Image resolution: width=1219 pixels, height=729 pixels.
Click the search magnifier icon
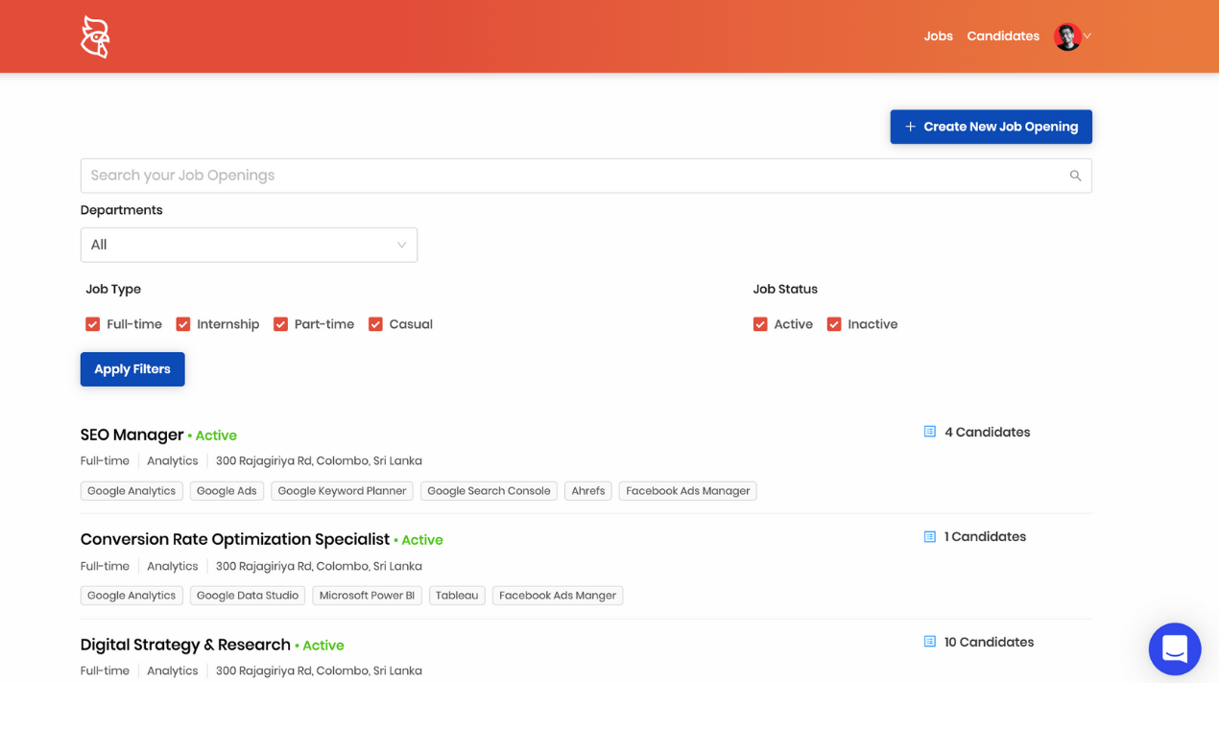(x=1075, y=176)
